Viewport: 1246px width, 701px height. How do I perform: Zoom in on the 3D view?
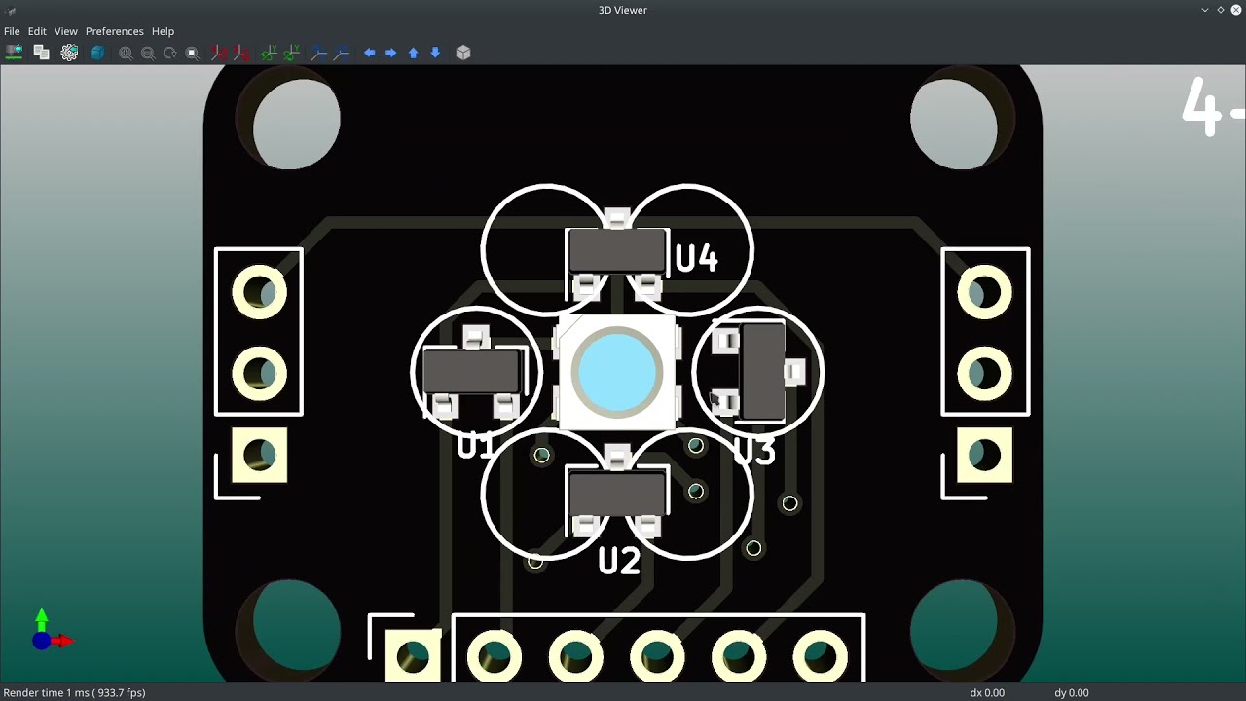point(126,53)
